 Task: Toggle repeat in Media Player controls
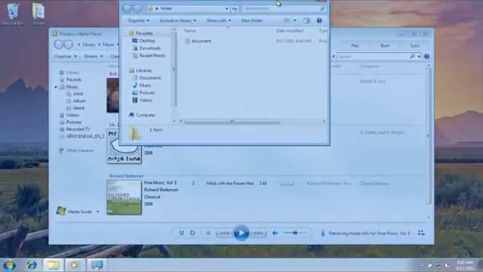tap(192, 233)
